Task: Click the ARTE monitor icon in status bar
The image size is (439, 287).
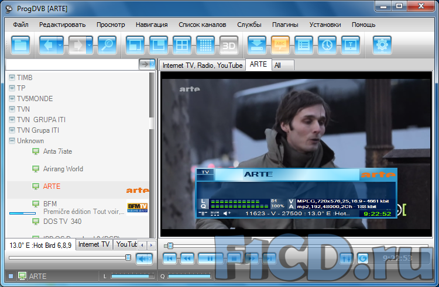Action: [x=22, y=276]
